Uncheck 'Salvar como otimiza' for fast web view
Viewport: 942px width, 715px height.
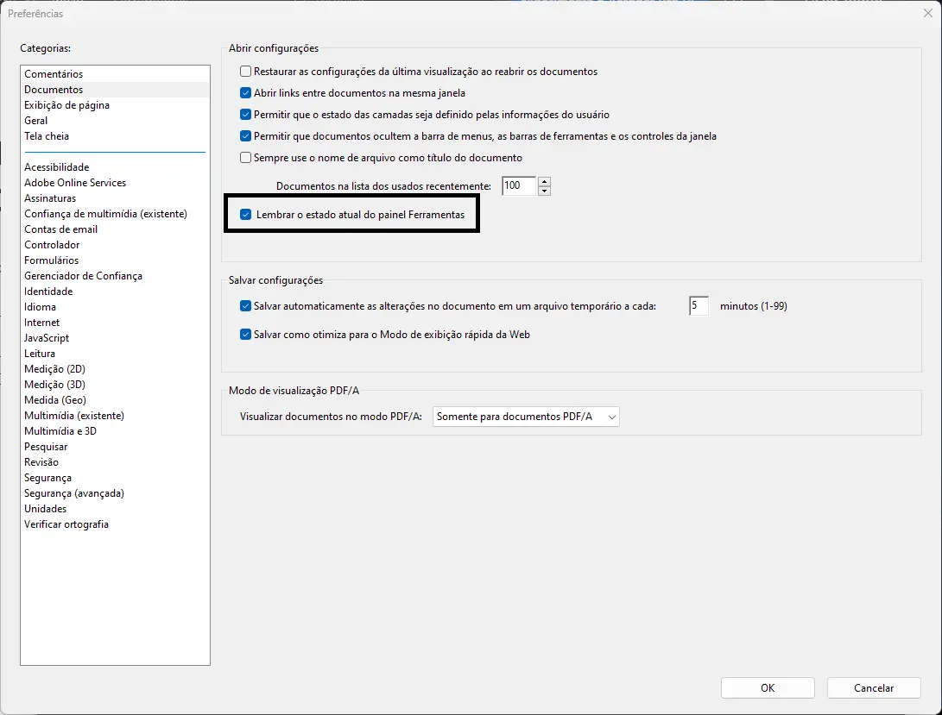tap(246, 334)
